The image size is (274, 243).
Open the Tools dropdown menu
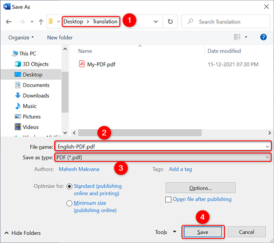[165, 232]
